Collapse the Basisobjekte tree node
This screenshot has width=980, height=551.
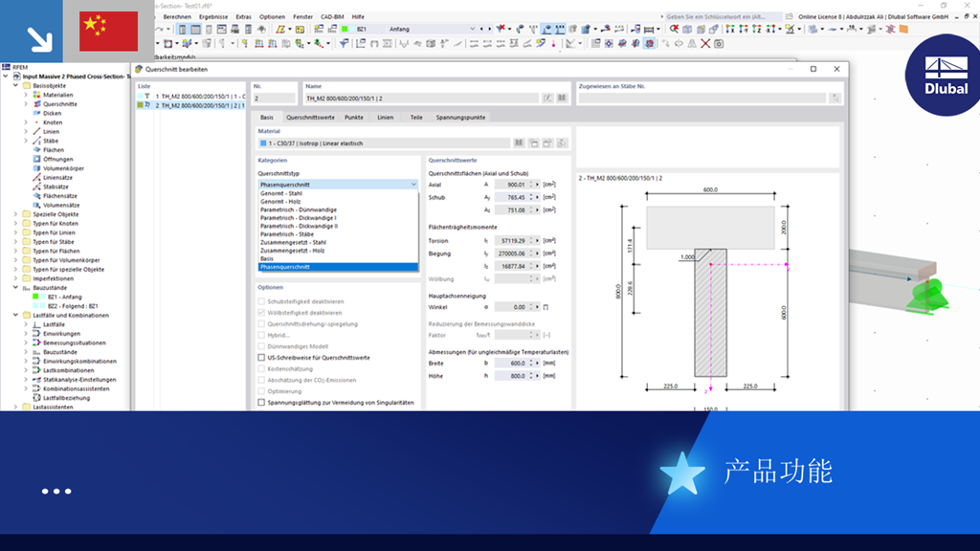[15, 85]
